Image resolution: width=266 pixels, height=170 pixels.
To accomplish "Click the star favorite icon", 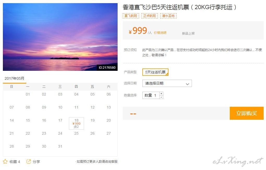I will pos(5,161).
